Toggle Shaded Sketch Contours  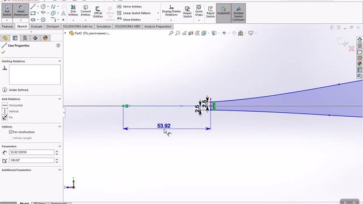238,13
